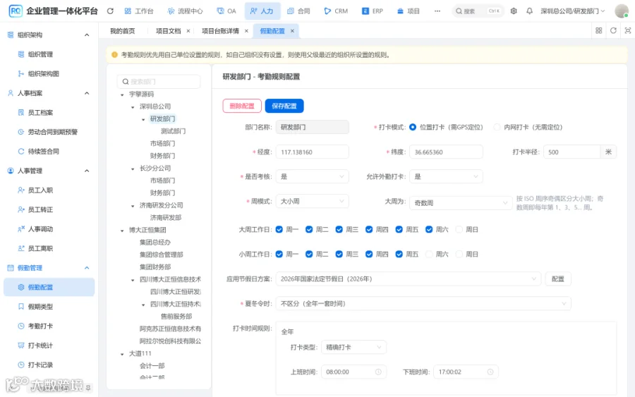Image resolution: width=635 pixels, height=397 pixels.
Task: Click the grid layout icon at tab bar
Action: click(x=598, y=31)
